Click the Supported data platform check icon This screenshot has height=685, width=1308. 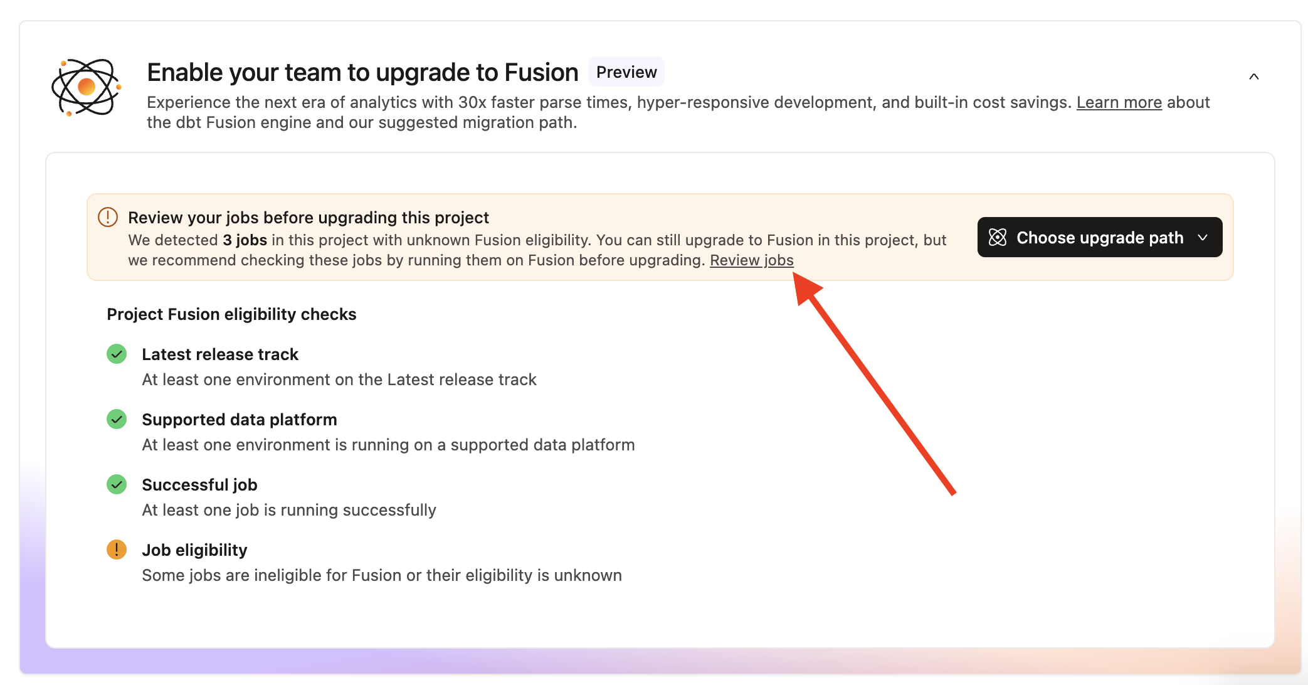(x=117, y=420)
